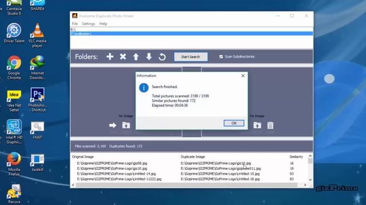Remove selected folder with the X icon
The height and width of the screenshot is (205, 366).
(123, 57)
